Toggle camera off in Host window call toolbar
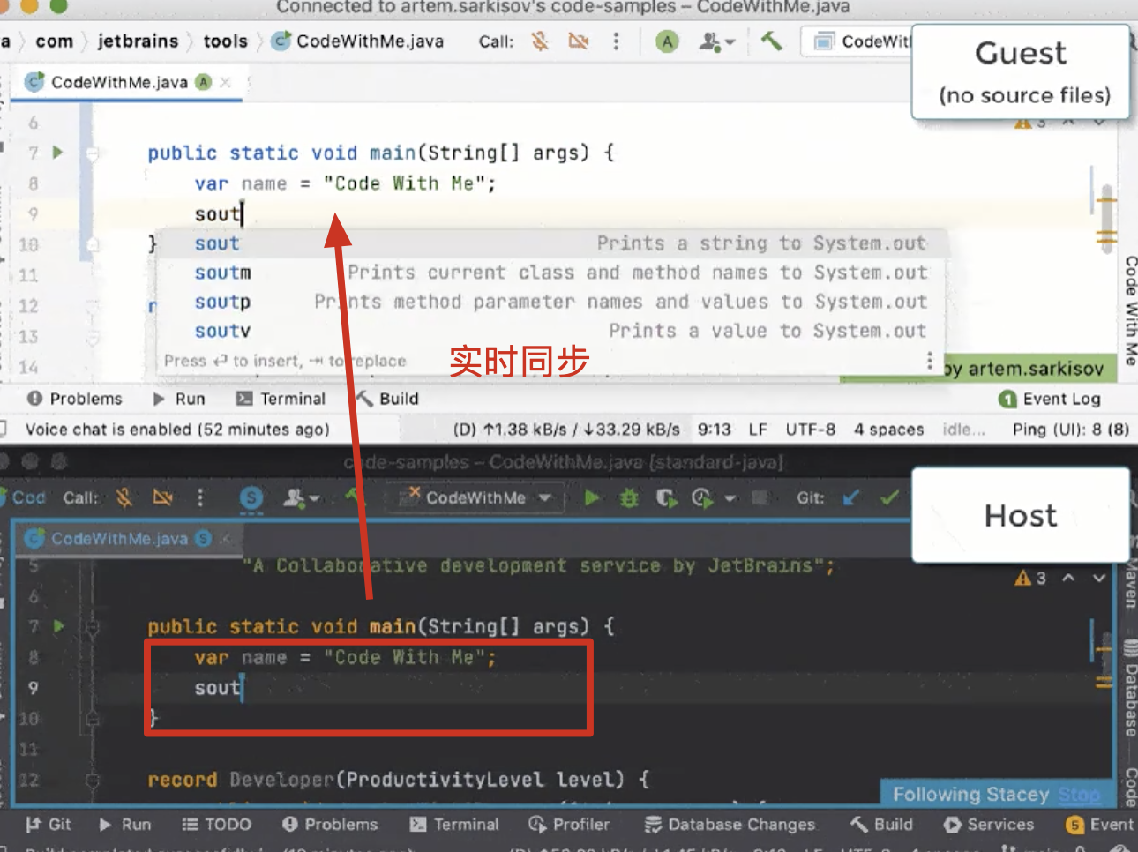The image size is (1138, 852). click(x=162, y=497)
